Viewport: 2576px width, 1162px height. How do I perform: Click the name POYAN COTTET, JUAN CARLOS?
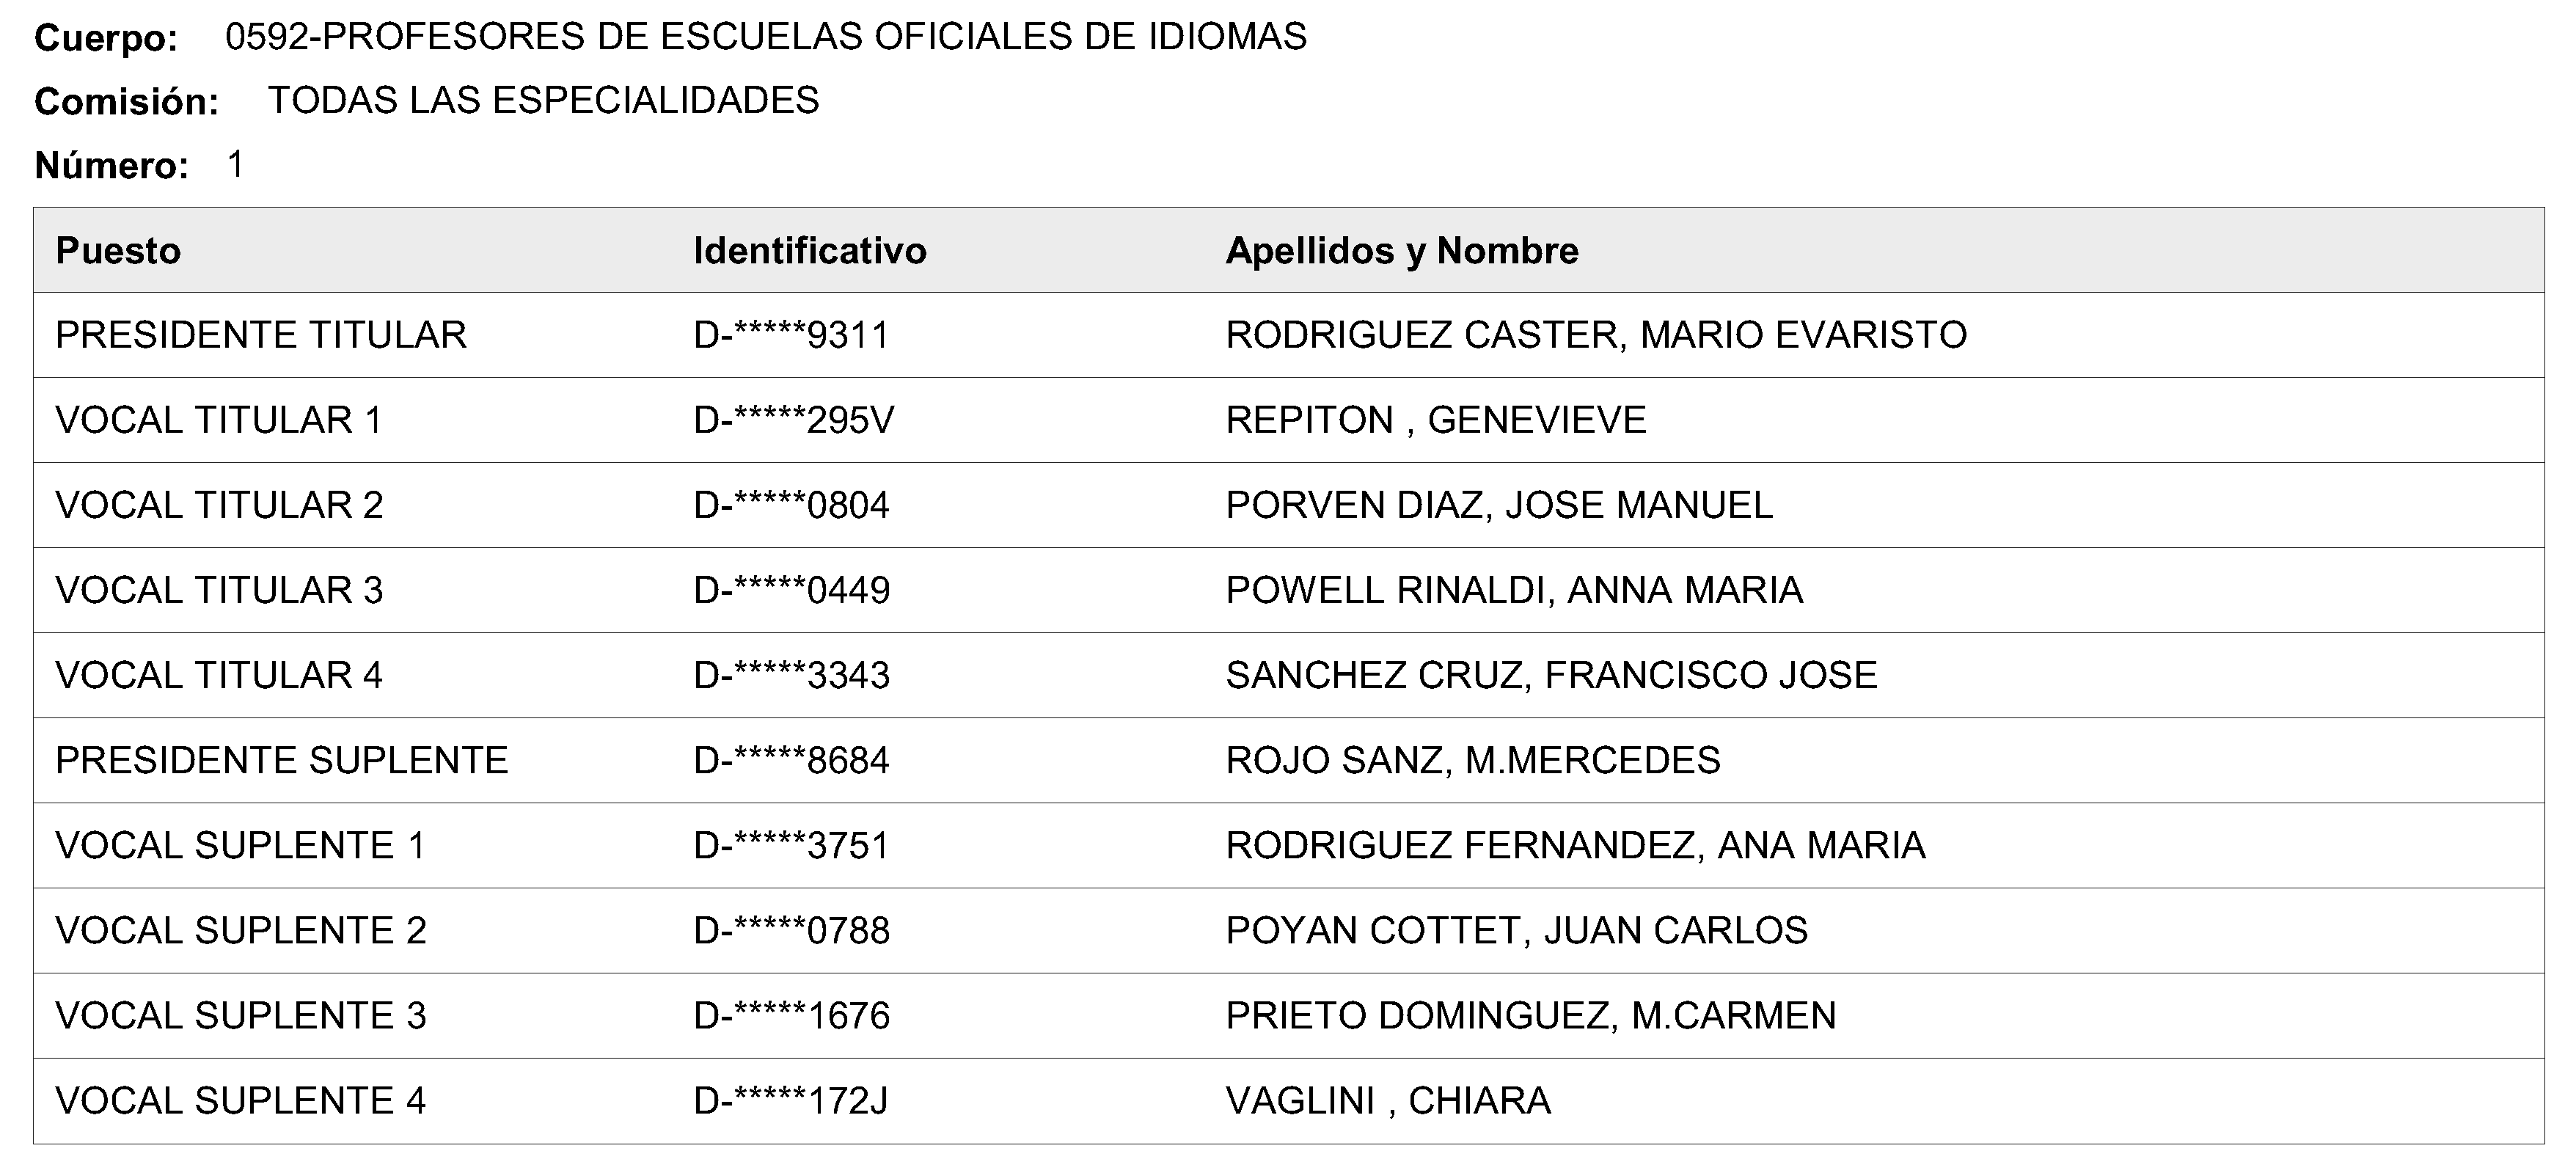1516,930
